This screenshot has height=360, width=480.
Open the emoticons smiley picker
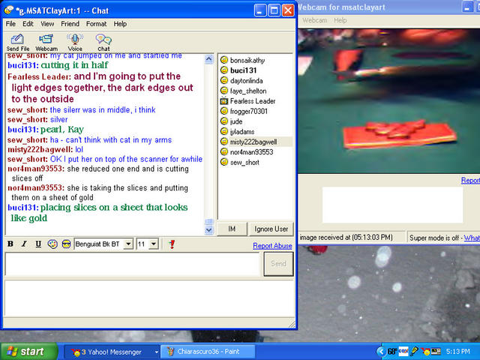pyautogui.click(x=66, y=244)
